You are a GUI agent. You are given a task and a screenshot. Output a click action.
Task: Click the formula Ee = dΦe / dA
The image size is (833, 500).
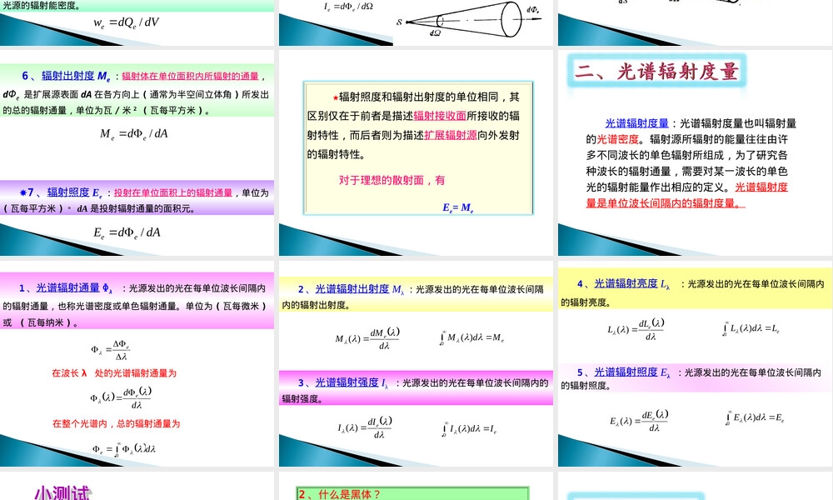[x=127, y=232]
